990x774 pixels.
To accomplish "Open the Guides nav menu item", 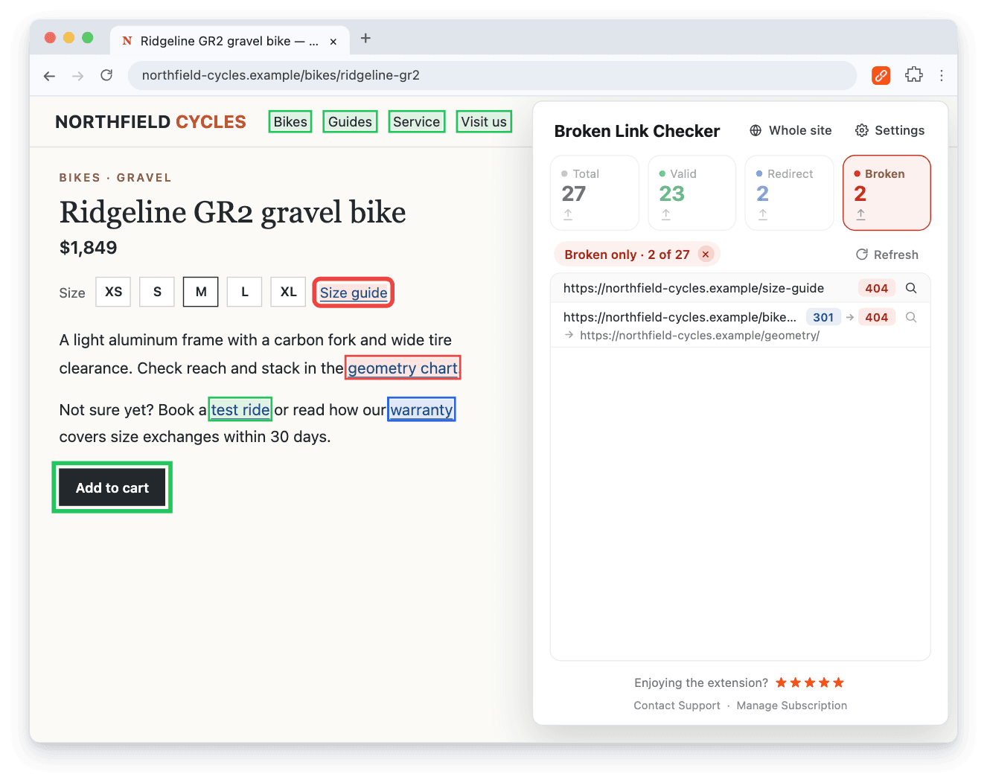I will 350,122.
